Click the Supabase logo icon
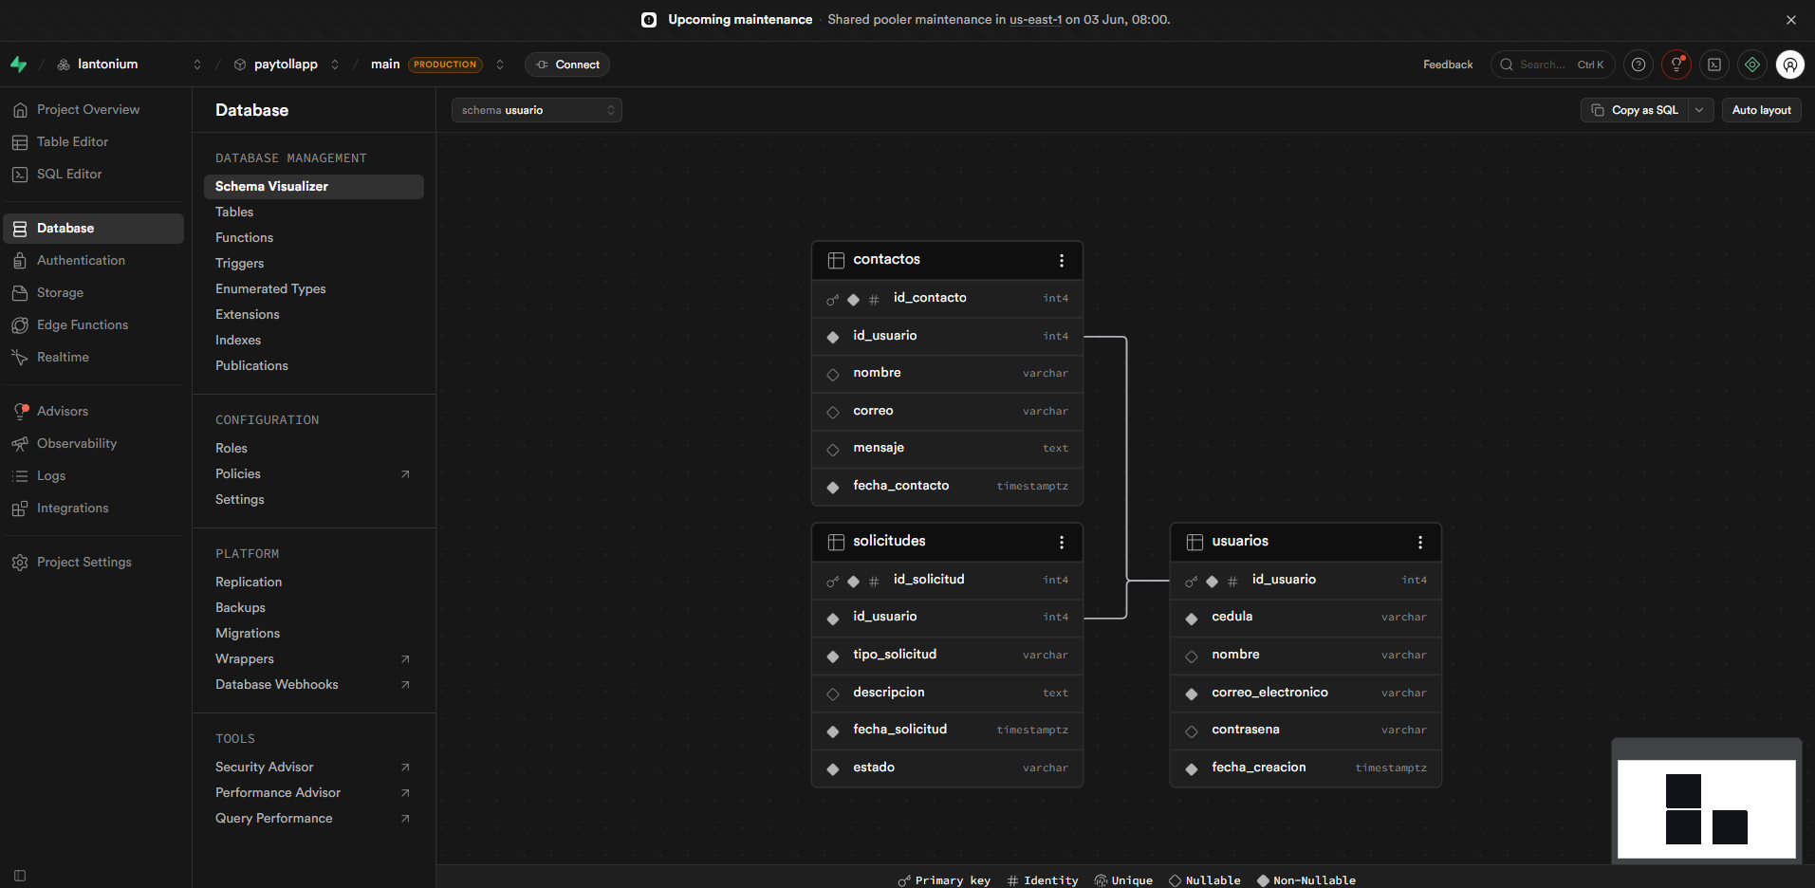The image size is (1815, 888). coord(19,65)
